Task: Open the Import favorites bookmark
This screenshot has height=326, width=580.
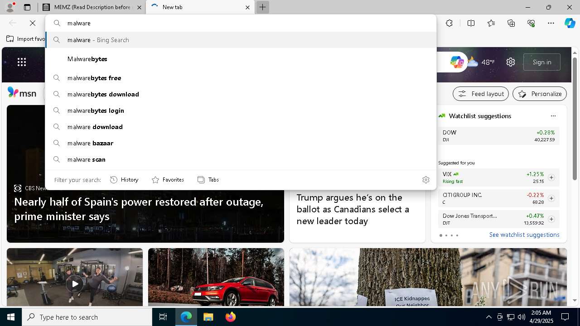Action: pos(26,39)
